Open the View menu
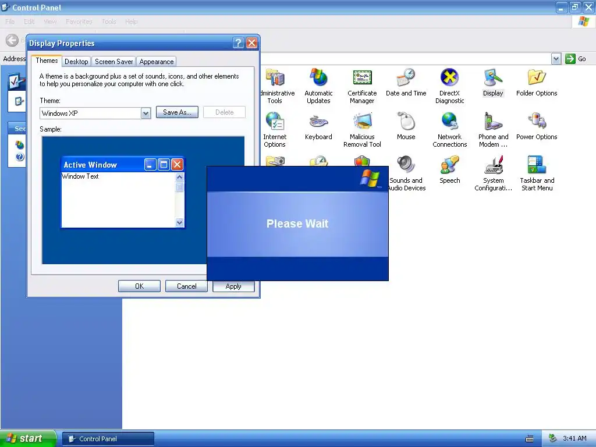 50,22
